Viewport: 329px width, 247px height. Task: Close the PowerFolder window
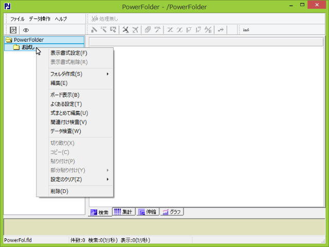point(317,5)
